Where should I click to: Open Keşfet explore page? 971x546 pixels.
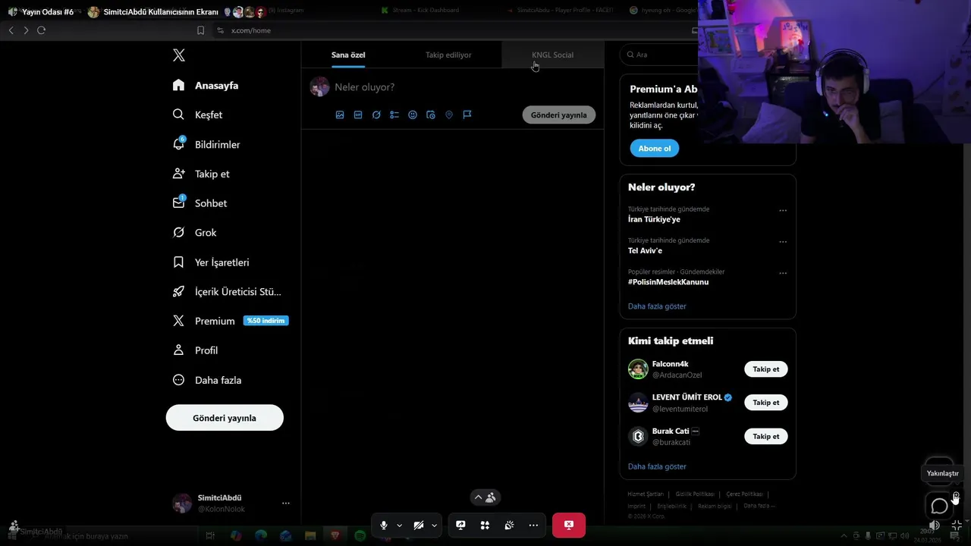pos(197,115)
